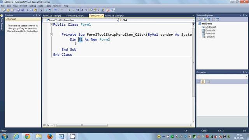Select mdiDemo project in Solution Explorer
This screenshot has width=249, height=140.
click(207, 24)
